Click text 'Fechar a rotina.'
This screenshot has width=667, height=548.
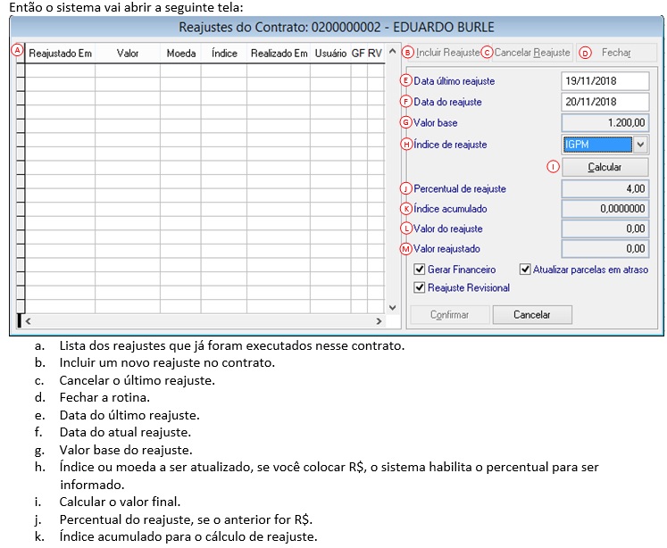click(x=104, y=397)
